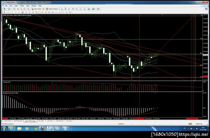Open the New Chart dropdown arrow
The height and width of the screenshot is (138, 210).
pyautogui.click(x=6, y=9)
